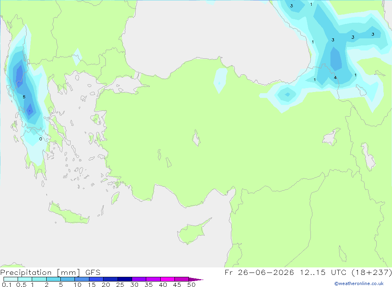Click the '4' precipitation value on the map
Viewport: 392px width, 287px height.
[335, 78]
